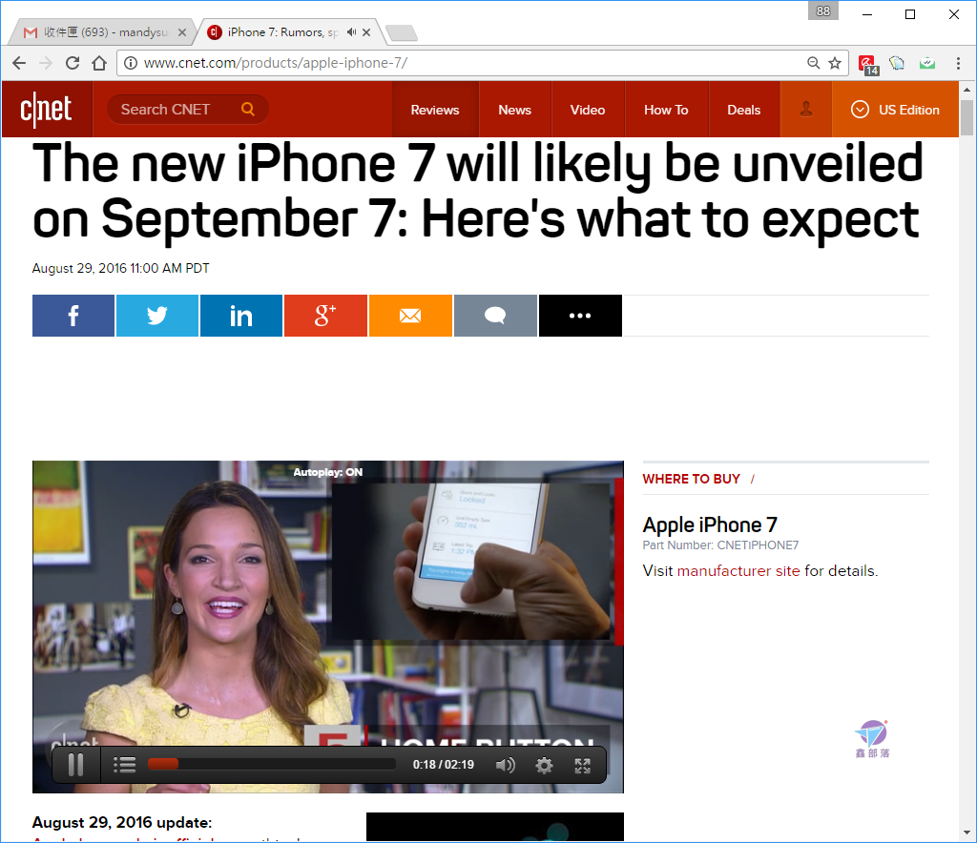Share article on LinkedIn

[241, 316]
